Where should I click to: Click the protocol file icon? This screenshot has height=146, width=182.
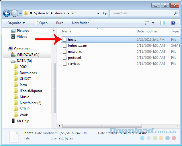(x=65, y=58)
